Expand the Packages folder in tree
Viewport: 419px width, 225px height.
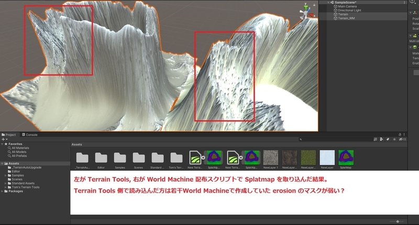point(2,191)
